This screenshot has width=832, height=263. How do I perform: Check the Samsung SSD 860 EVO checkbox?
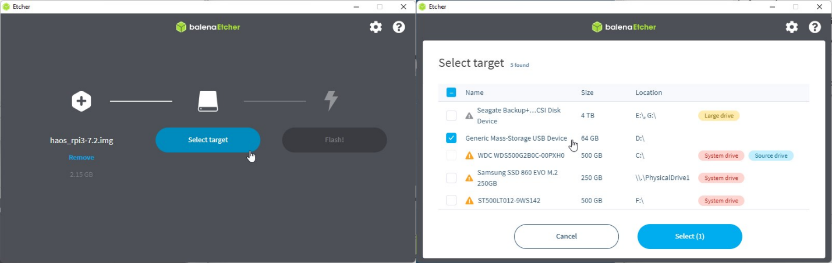[451, 178]
